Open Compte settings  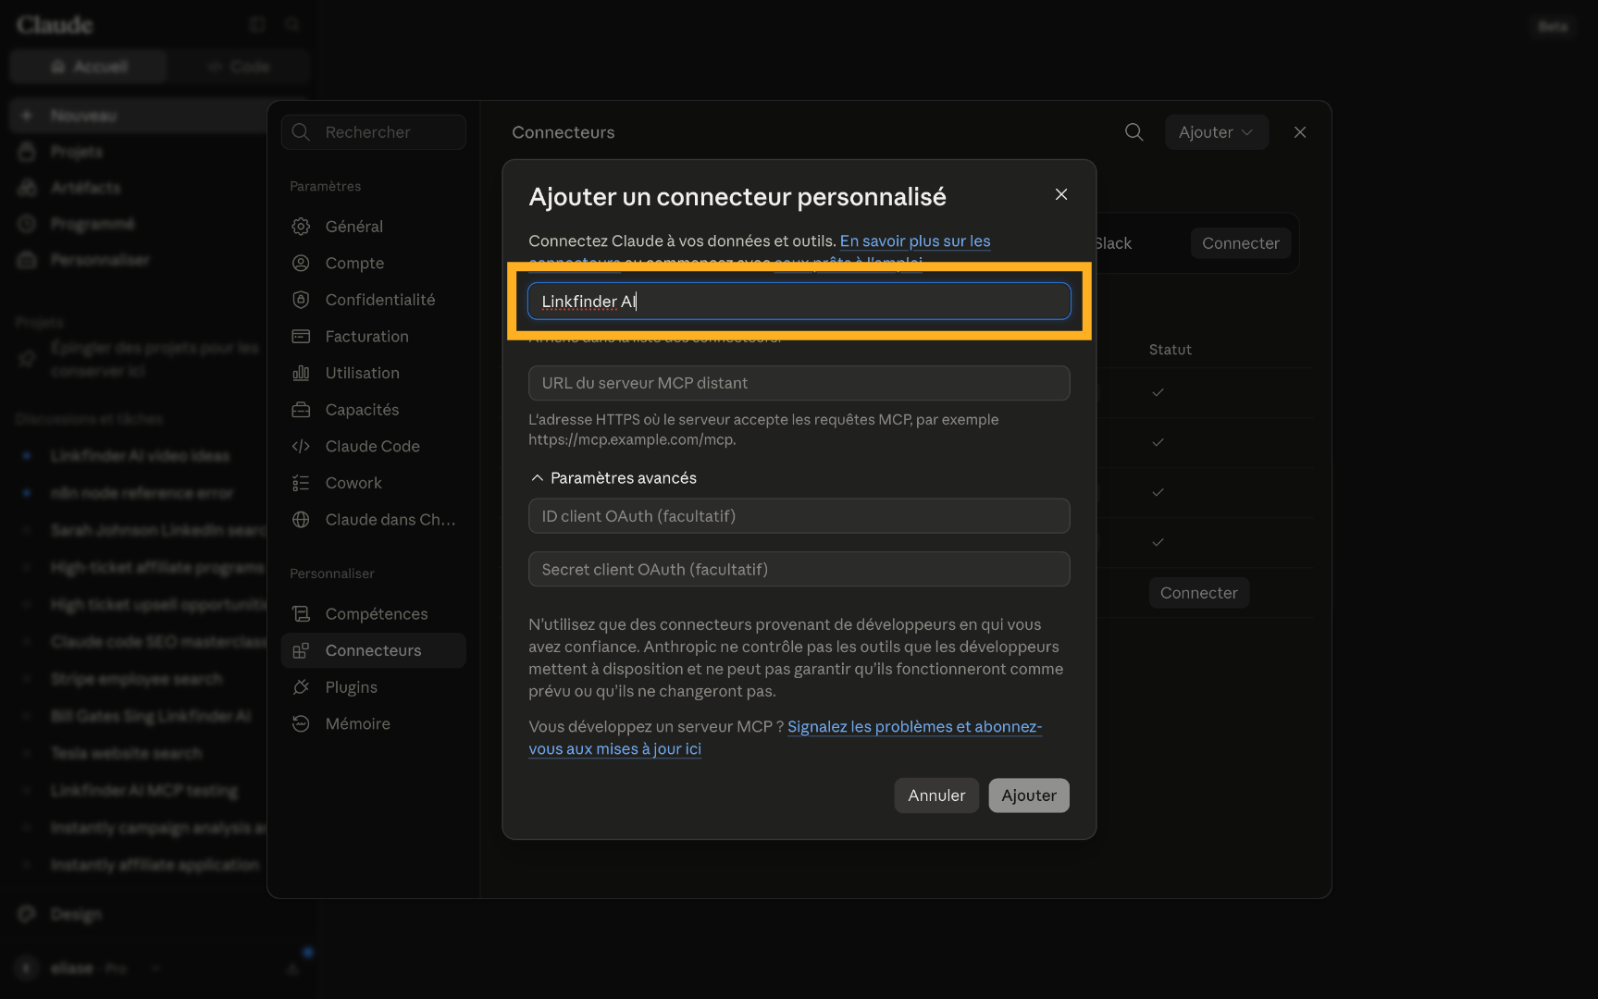373,264
